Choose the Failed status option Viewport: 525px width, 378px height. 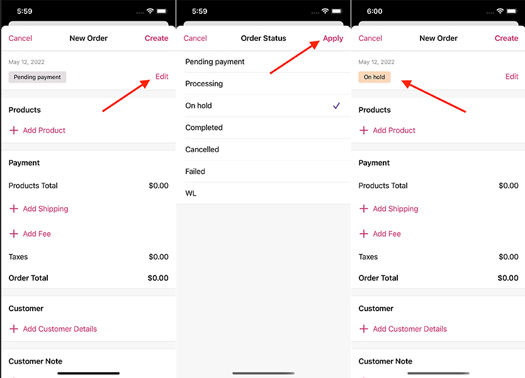195,171
